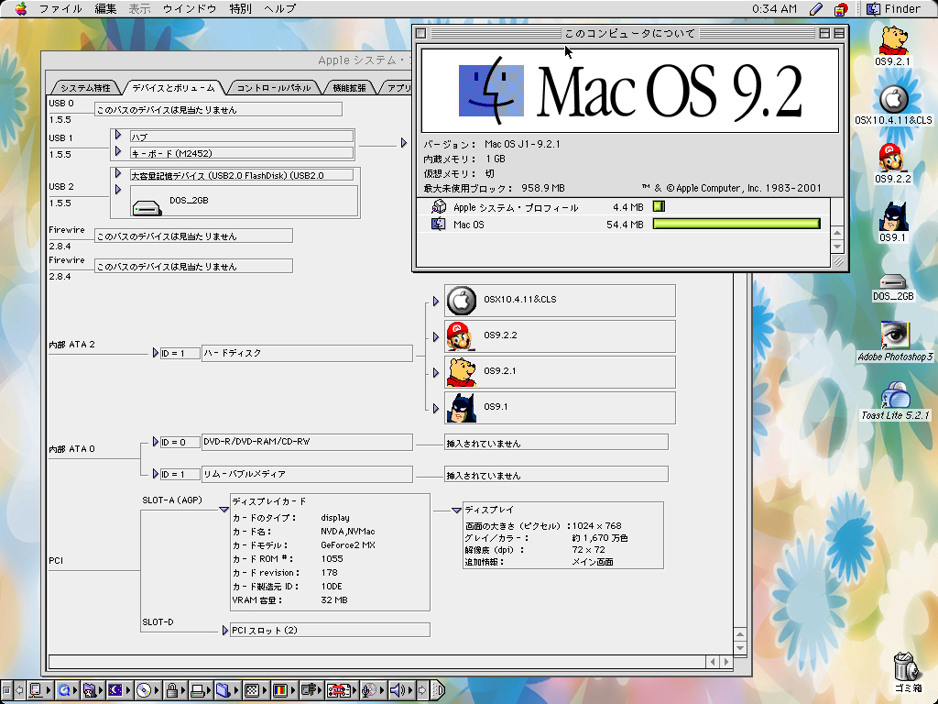This screenshot has width=938, height=704.
Task: Open the OSX10.4.11&CLS desktop disk icon
Action: (893, 99)
